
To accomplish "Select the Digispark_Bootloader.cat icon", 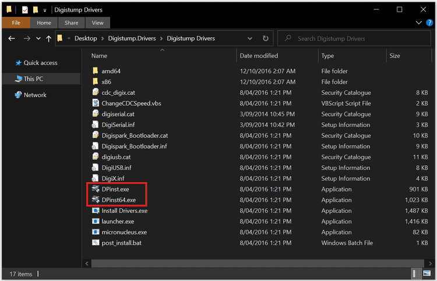I will [96, 135].
